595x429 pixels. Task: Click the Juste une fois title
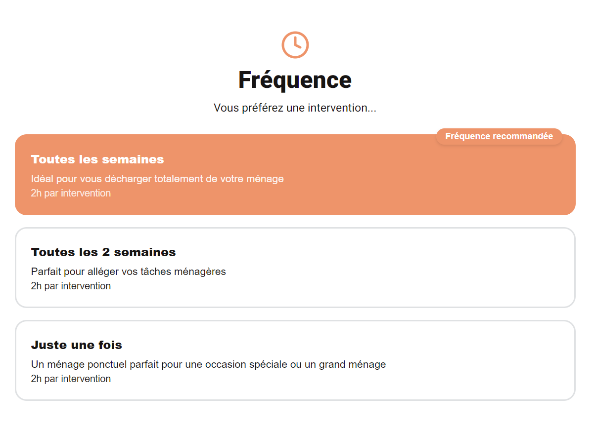click(x=77, y=345)
